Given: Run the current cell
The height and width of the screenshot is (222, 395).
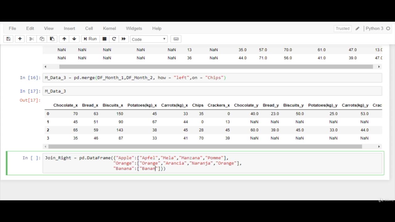Looking at the screenshot, I should [x=90, y=39].
